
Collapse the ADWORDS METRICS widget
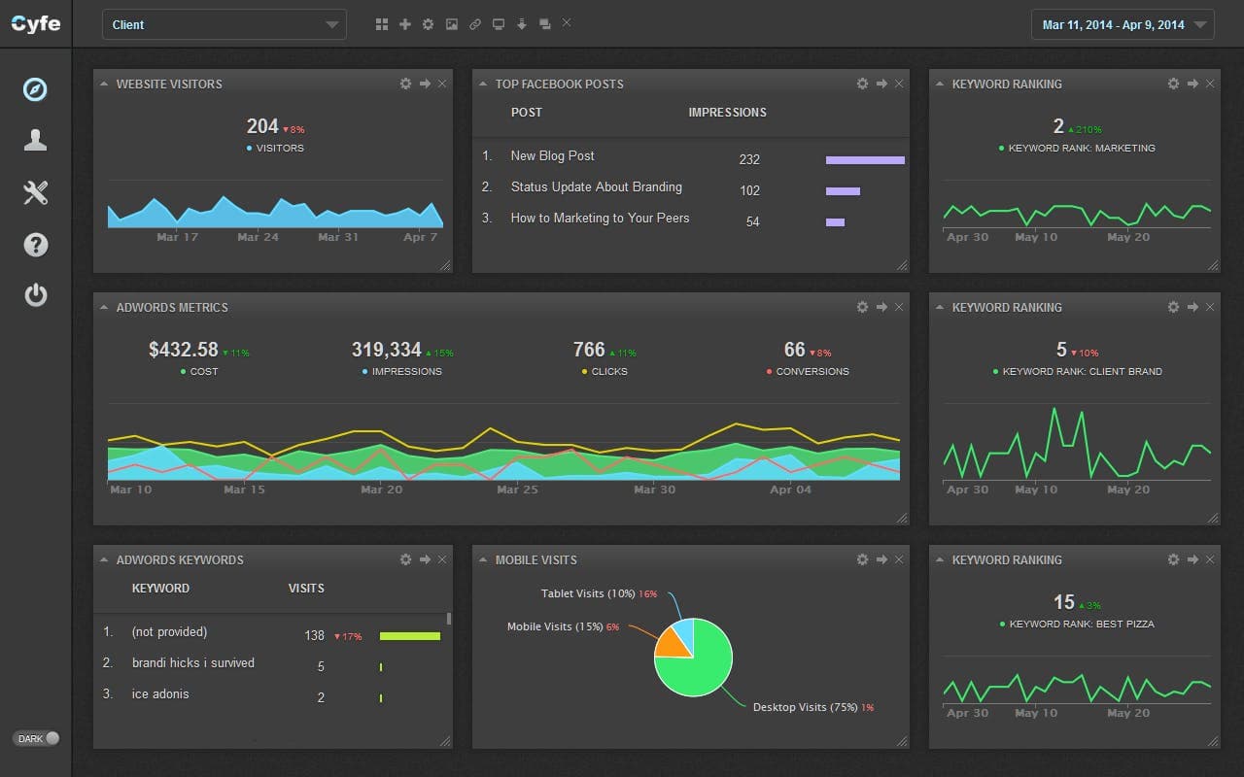102,307
